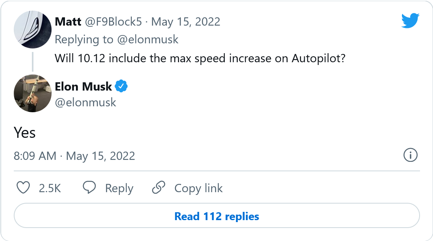Click the reply speech bubble icon
Image resolution: width=433 pixels, height=241 pixels.
[89, 188]
